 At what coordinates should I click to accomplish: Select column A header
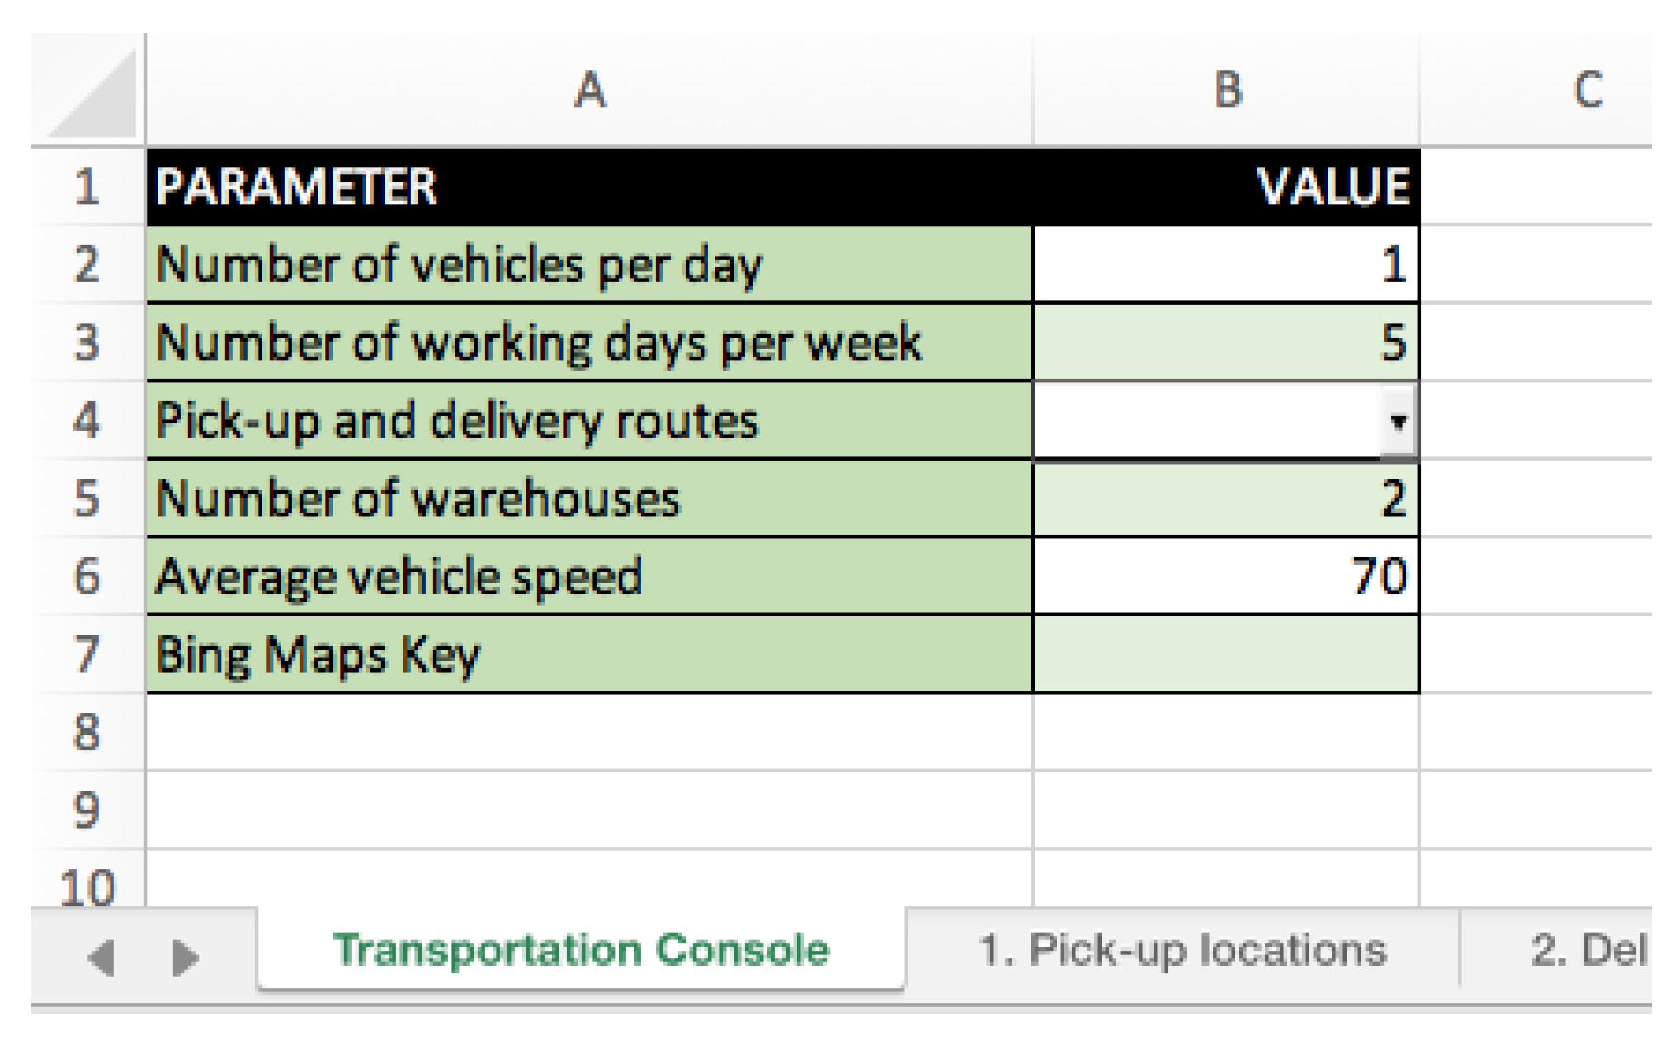589,89
